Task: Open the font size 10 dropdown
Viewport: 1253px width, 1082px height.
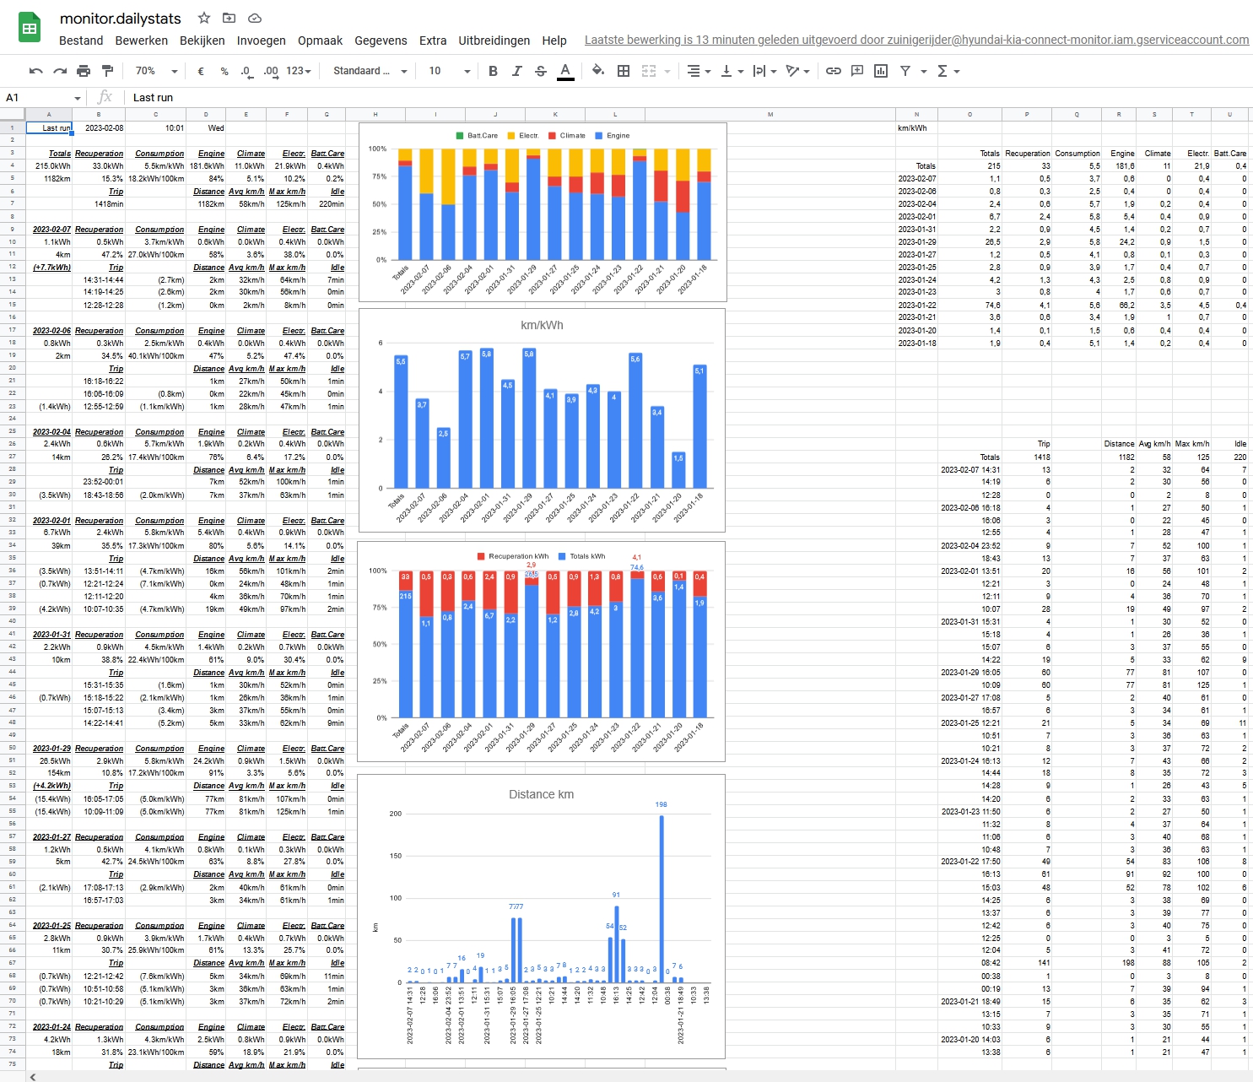Action: [x=449, y=71]
